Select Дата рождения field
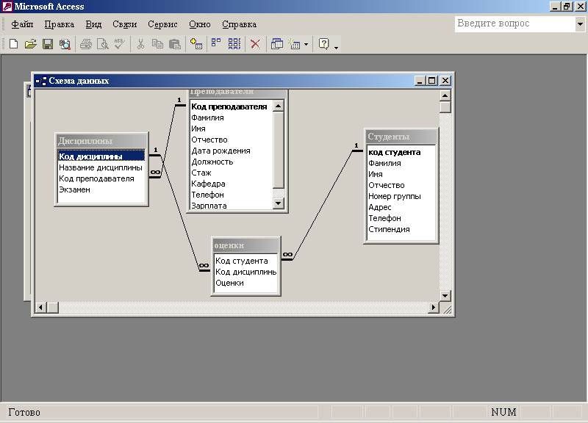Screen dimensions: 588x423 pos(232,151)
